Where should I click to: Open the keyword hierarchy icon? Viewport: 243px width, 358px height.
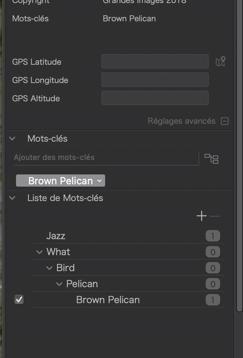[x=211, y=159]
